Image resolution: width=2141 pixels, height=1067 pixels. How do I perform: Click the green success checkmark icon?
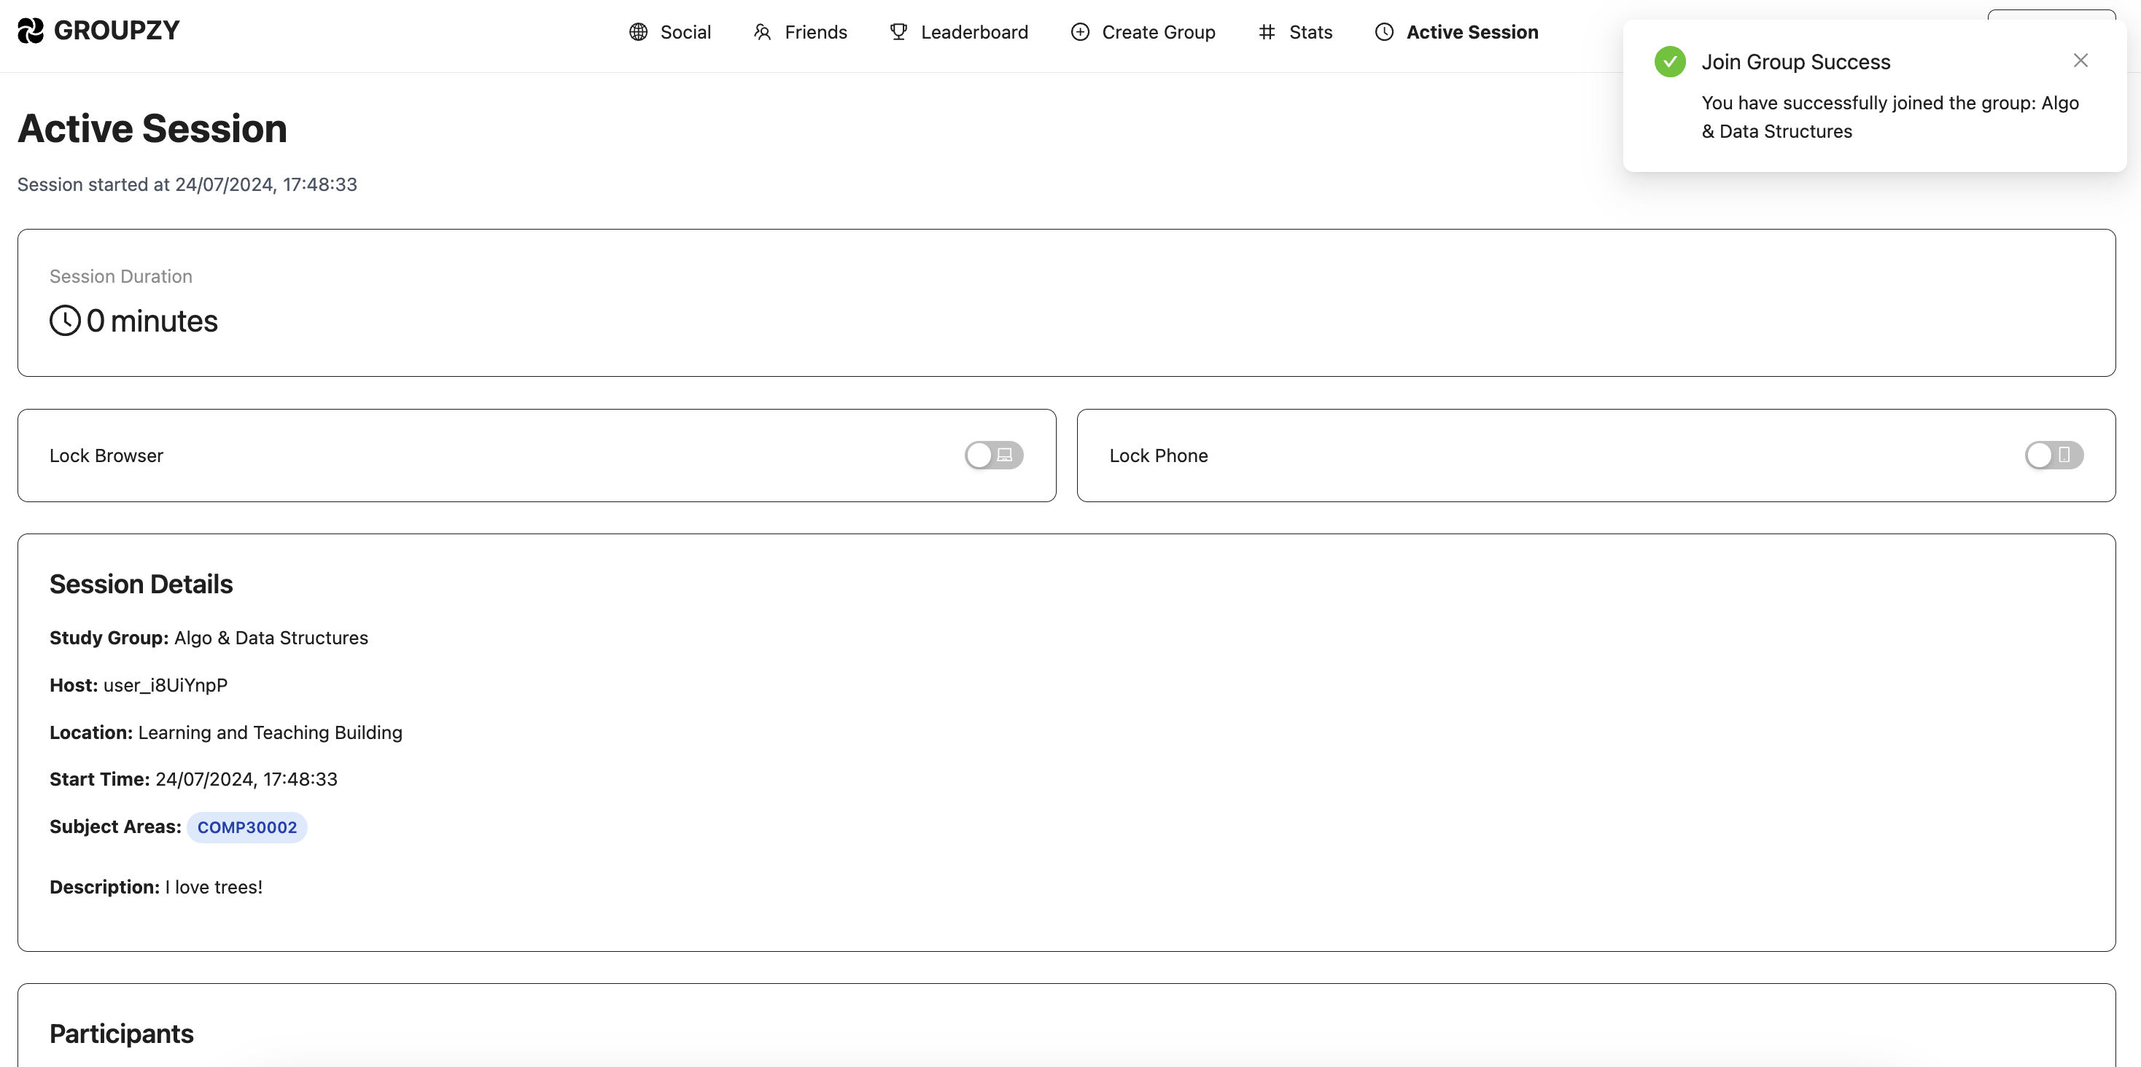(x=1669, y=61)
